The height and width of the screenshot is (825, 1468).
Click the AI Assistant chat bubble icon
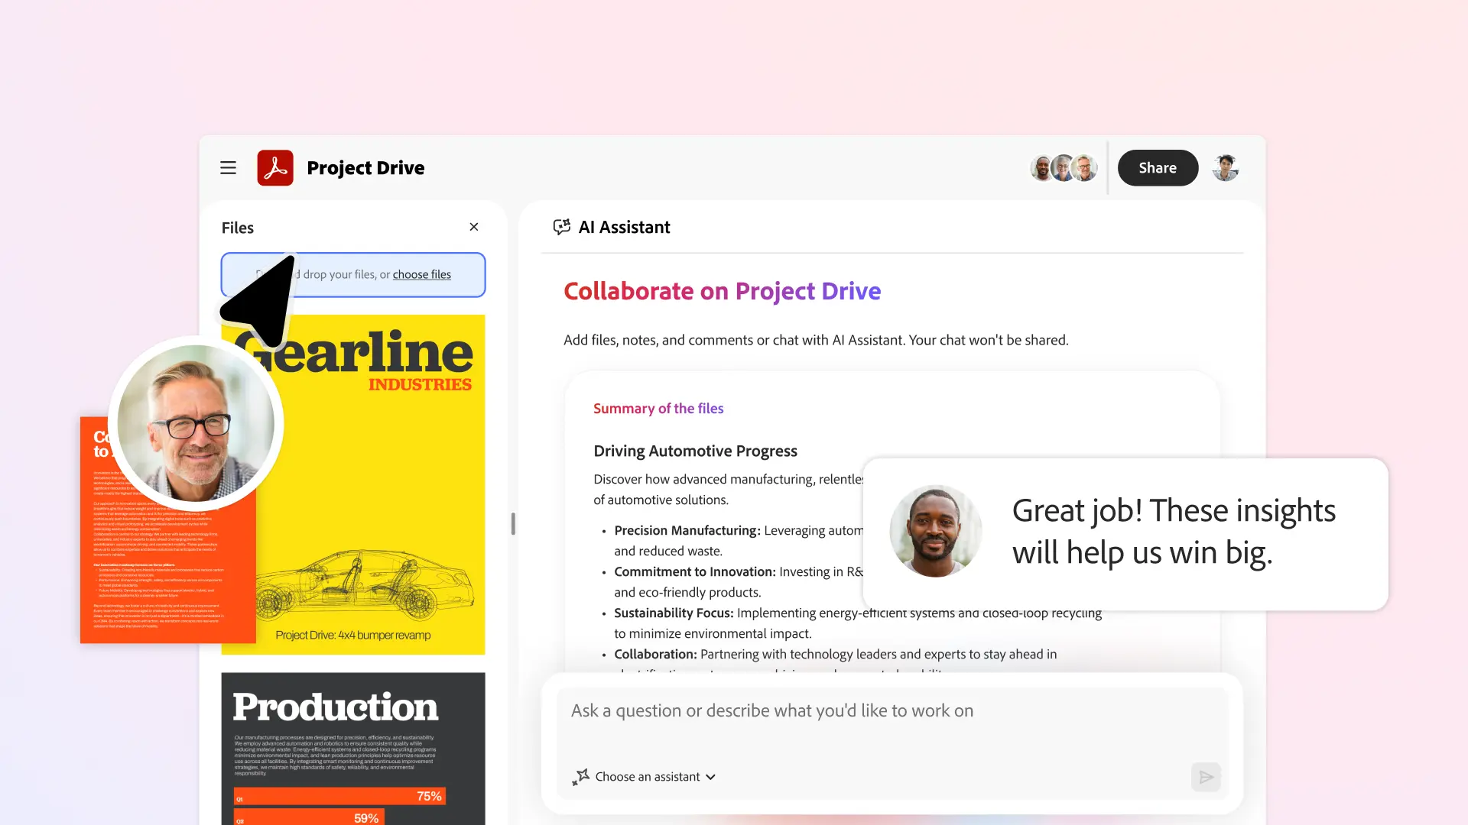[x=562, y=227]
